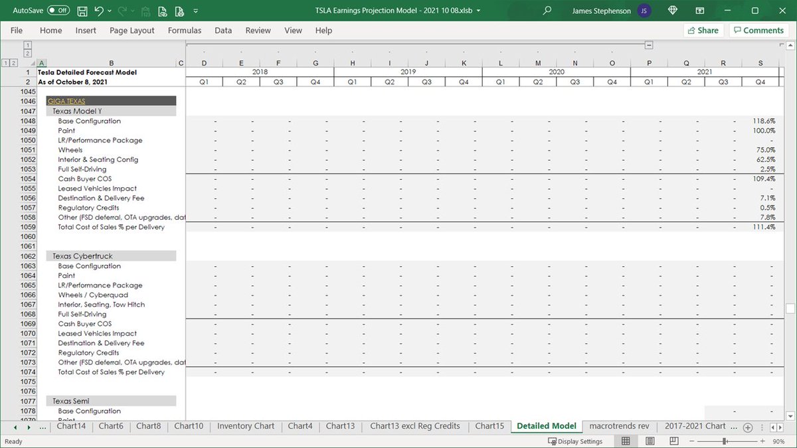This screenshot has height=448, width=797.
Task: Switch to the Insert ribbon tab
Action: coord(86,31)
